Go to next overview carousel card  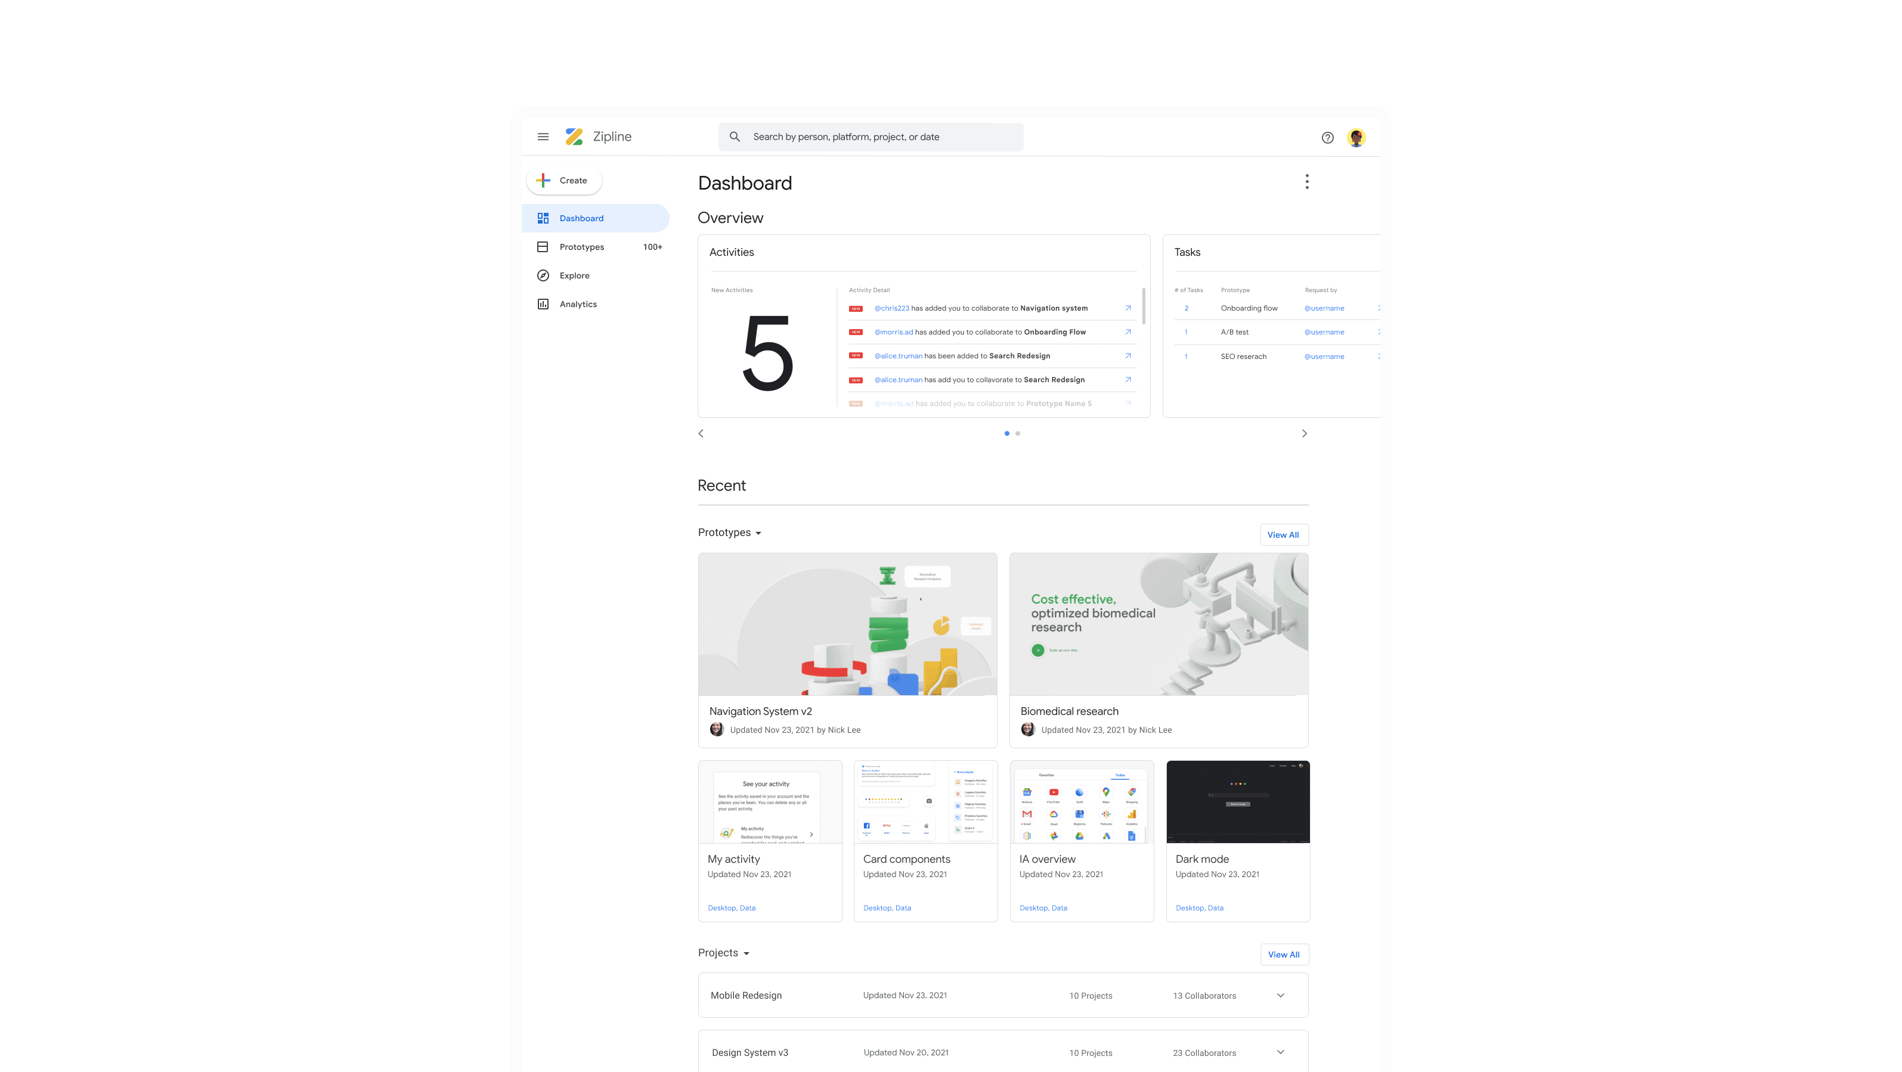[1304, 433]
